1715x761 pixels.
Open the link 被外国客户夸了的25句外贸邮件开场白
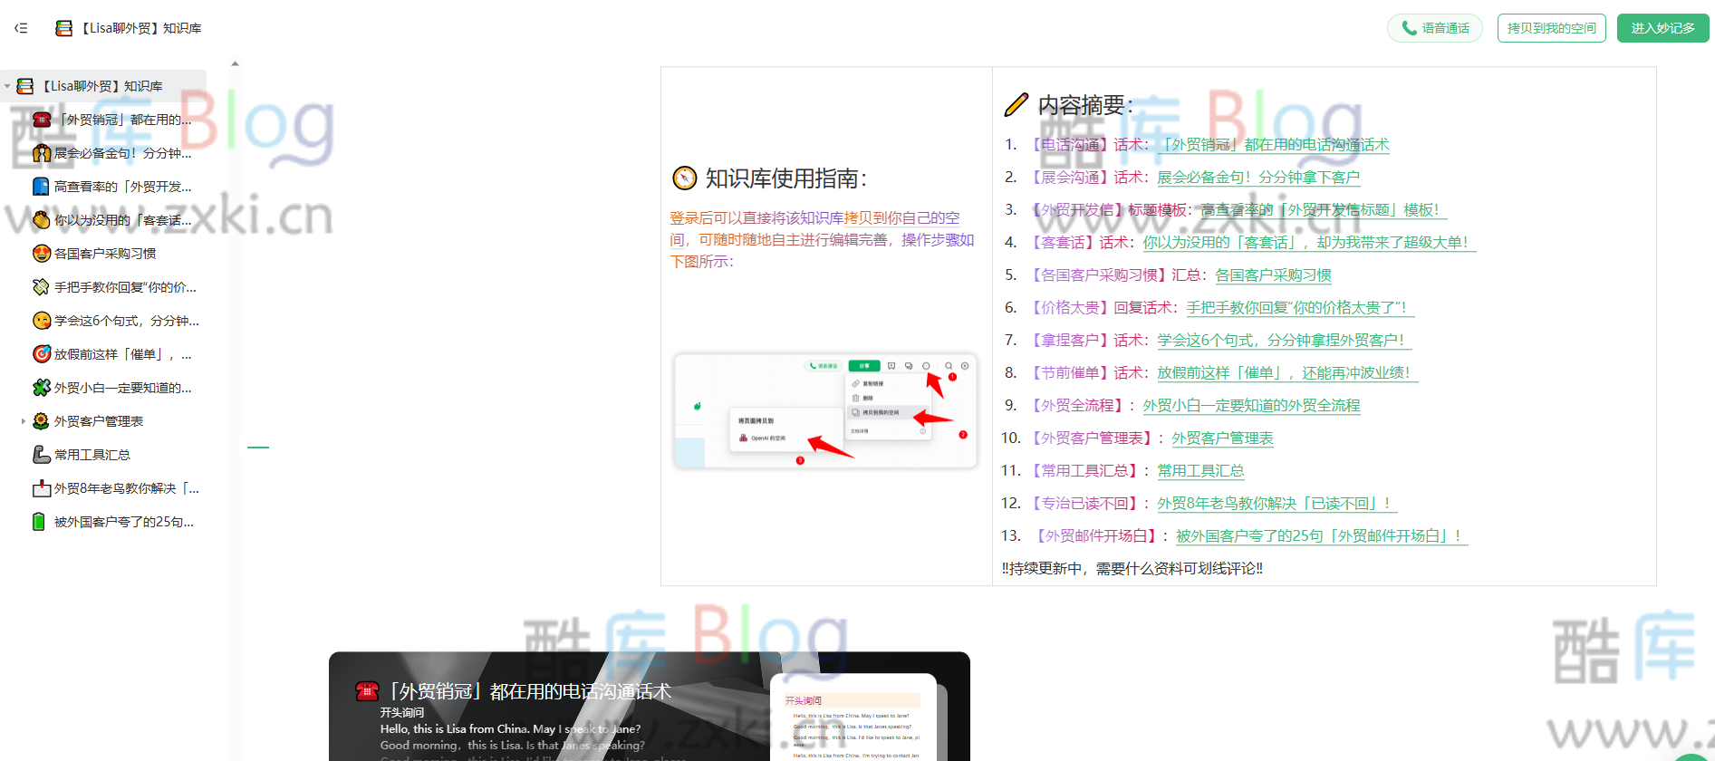pos(1322,536)
